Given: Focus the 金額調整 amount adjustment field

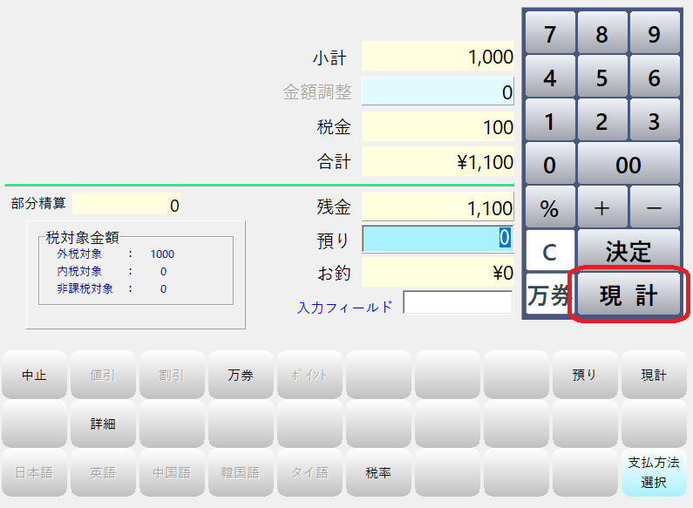Looking at the screenshot, I should pyautogui.click(x=438, y=91).
